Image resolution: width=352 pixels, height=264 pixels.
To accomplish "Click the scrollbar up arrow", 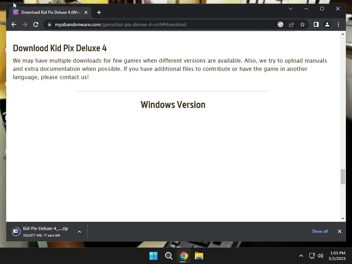I will click(x=343, y=34).
